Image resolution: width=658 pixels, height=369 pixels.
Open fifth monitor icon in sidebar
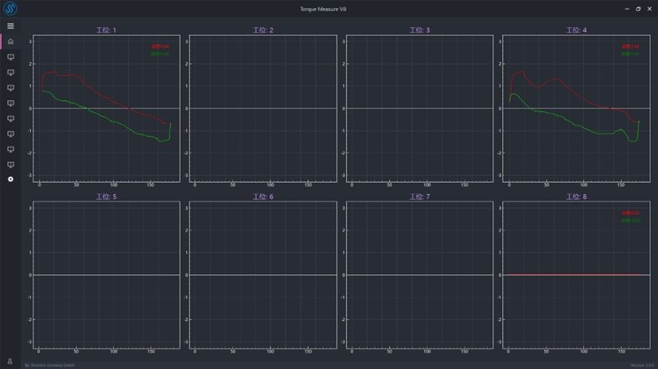pos(10,118)
